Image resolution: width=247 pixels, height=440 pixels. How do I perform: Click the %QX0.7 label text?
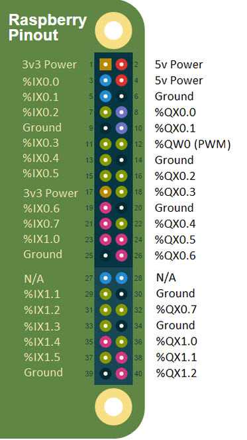coord(176,309)
